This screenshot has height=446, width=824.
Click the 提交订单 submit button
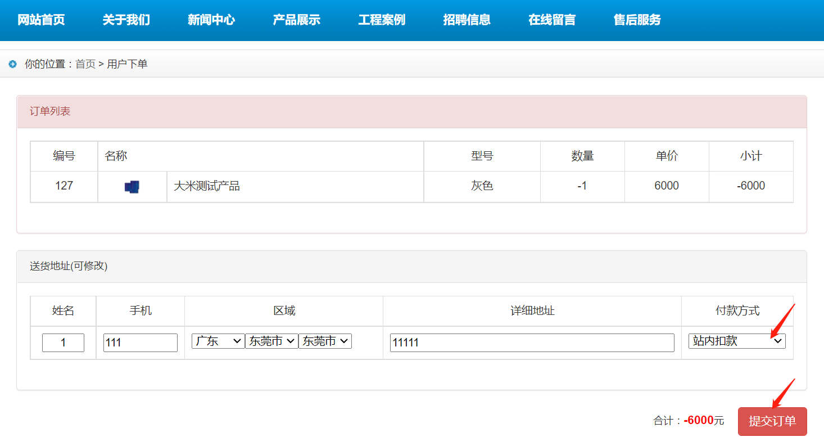tap(772, 421)
